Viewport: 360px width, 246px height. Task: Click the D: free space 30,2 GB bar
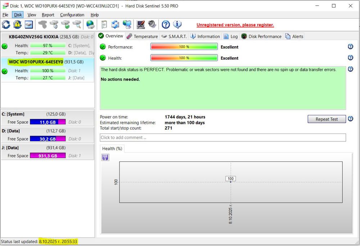coord(48,139)
